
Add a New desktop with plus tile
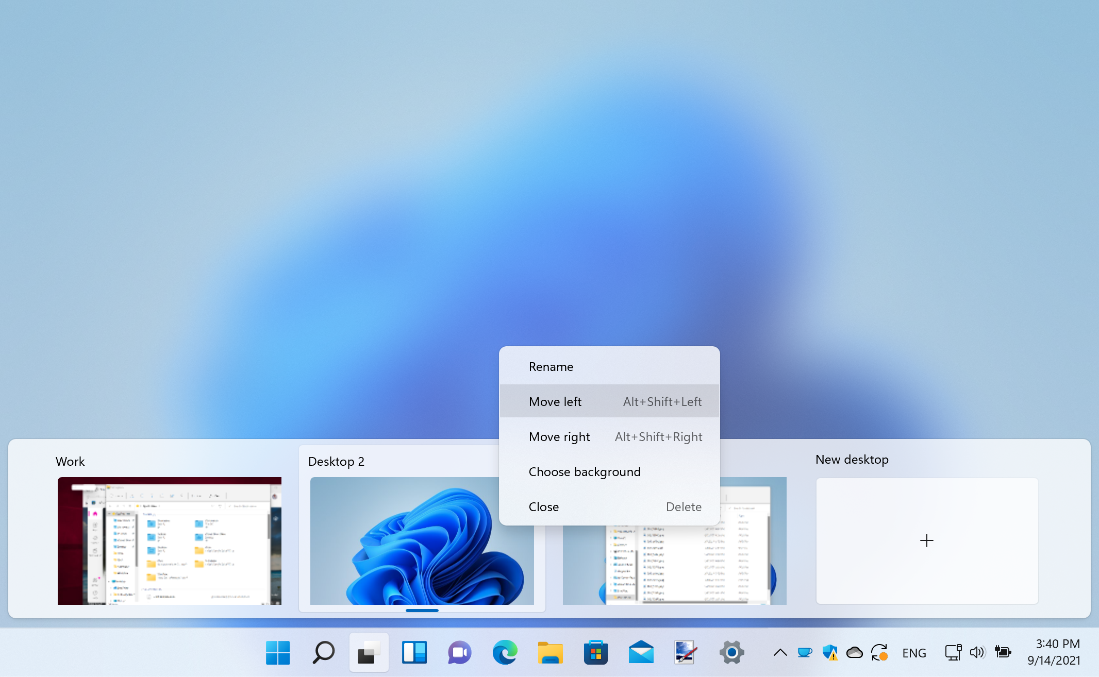[927, 540]
